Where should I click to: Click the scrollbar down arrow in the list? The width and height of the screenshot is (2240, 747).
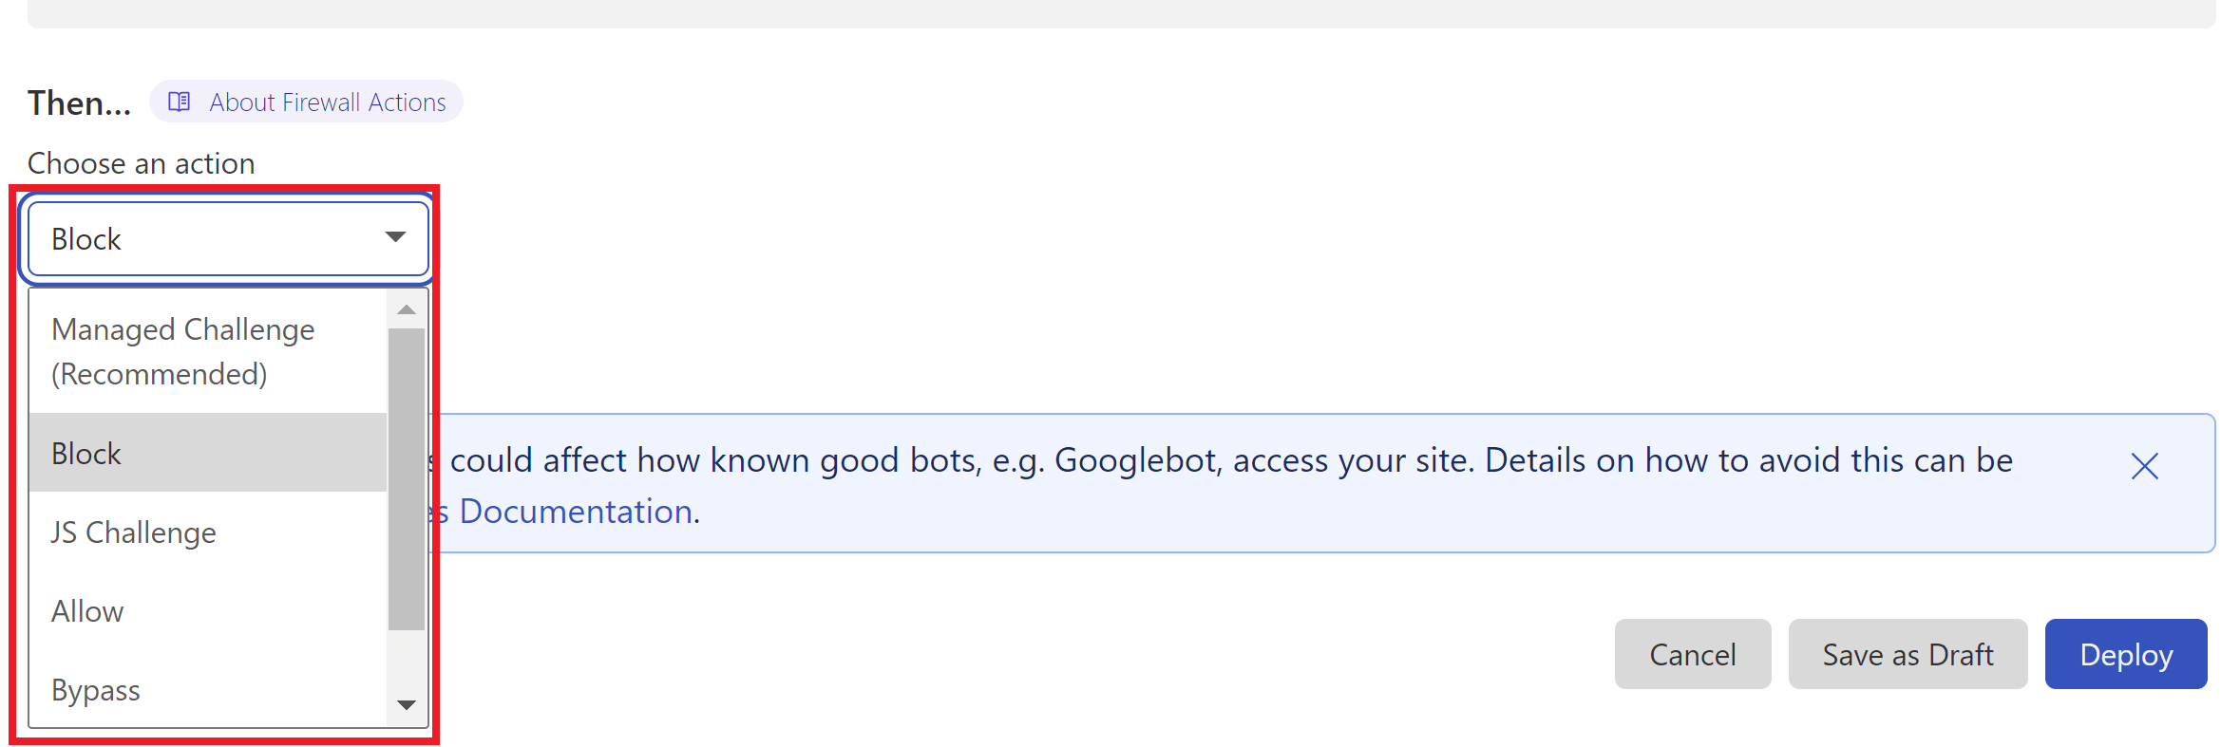click(407, 705)
